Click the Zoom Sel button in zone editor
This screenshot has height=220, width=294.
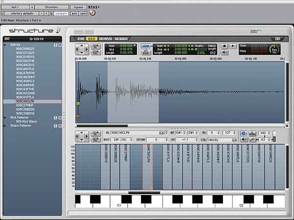(96, 133)
